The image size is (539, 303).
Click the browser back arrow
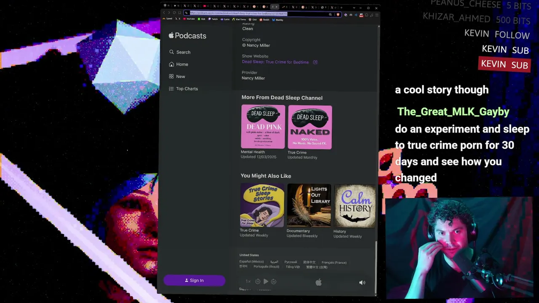click(x=164, y=13)
